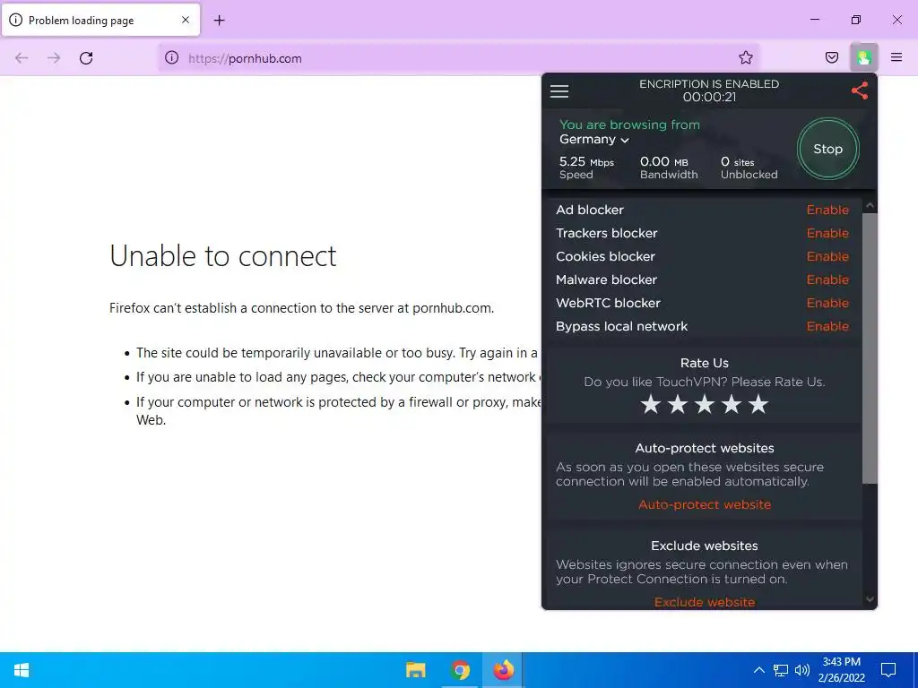Expand the Germany location dropdown
The height and width of the screenshot is (688, 918).
click(593, 139)
